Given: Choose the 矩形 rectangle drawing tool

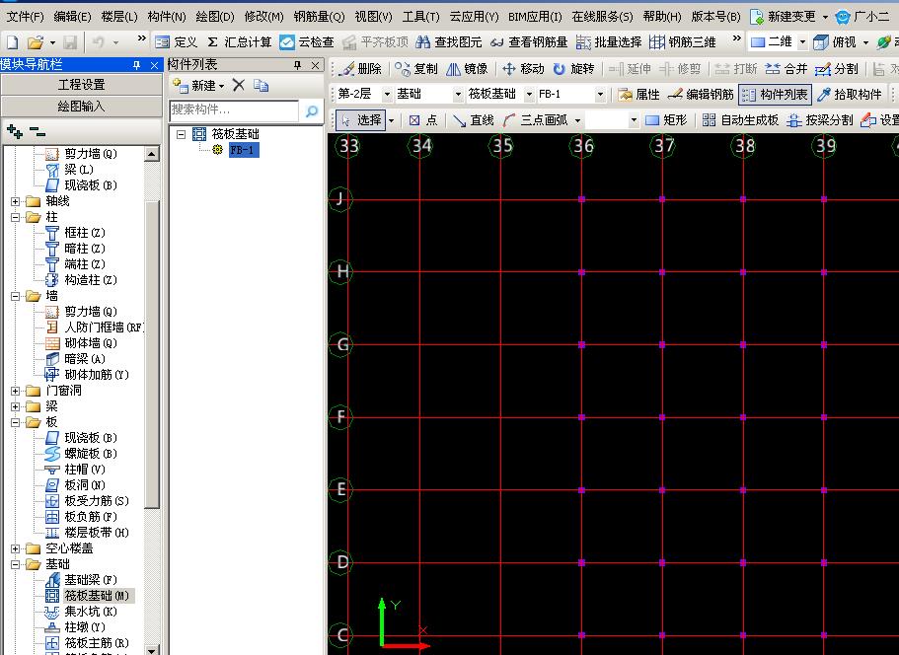Looking at the screenshot, I should (x=666, y=119).
